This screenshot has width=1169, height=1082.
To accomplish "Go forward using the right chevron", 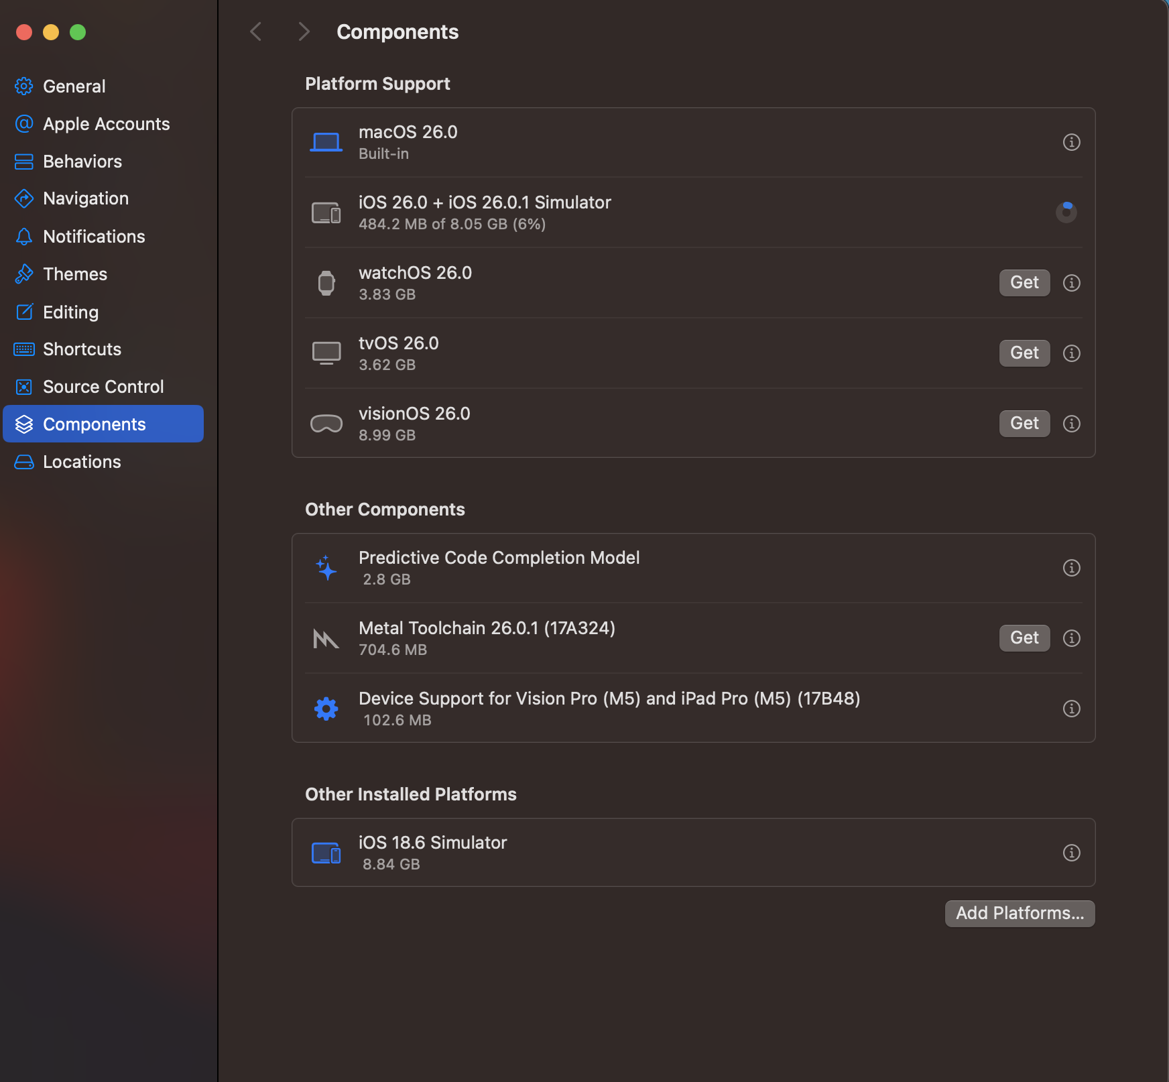I will (304, 32).
